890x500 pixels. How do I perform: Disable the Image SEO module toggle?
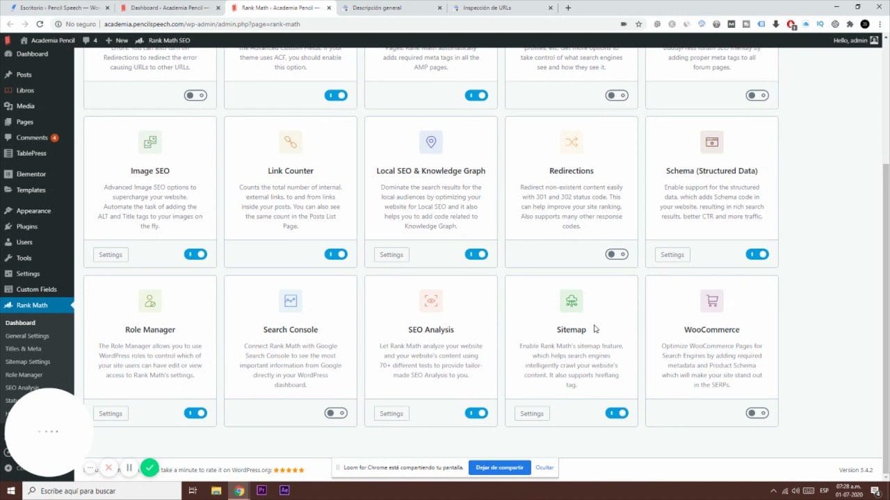click(x=195, y=254)
